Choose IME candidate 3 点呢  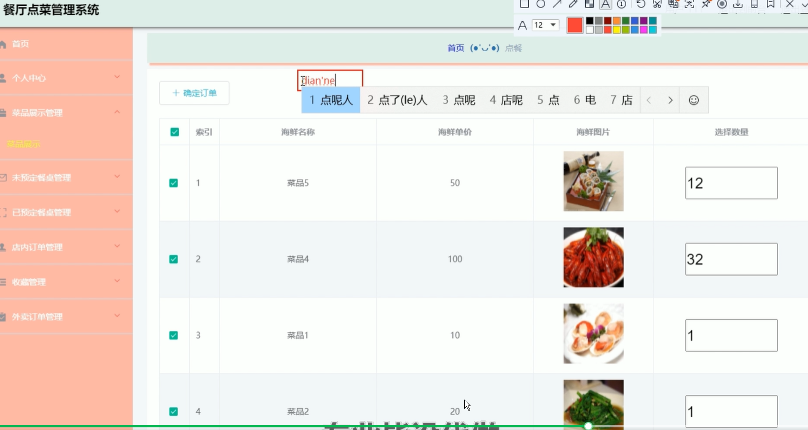pos(459,100)
